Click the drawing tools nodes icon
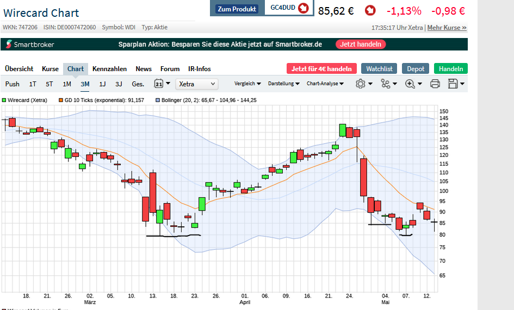This screenshot has width=514, height=310. (386, 84)
